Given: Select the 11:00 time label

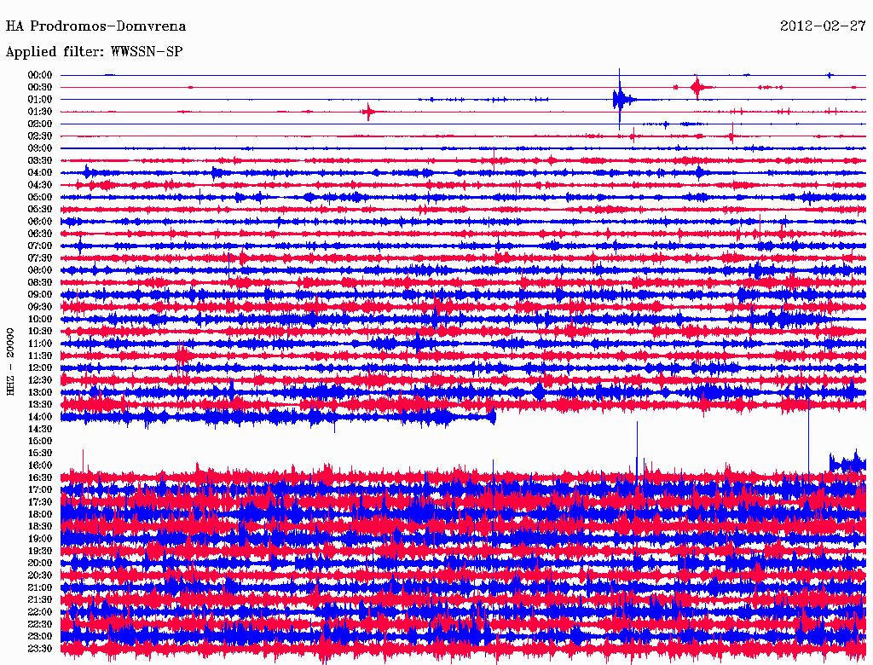Looking at the screenshot, I should coord(40,344).
